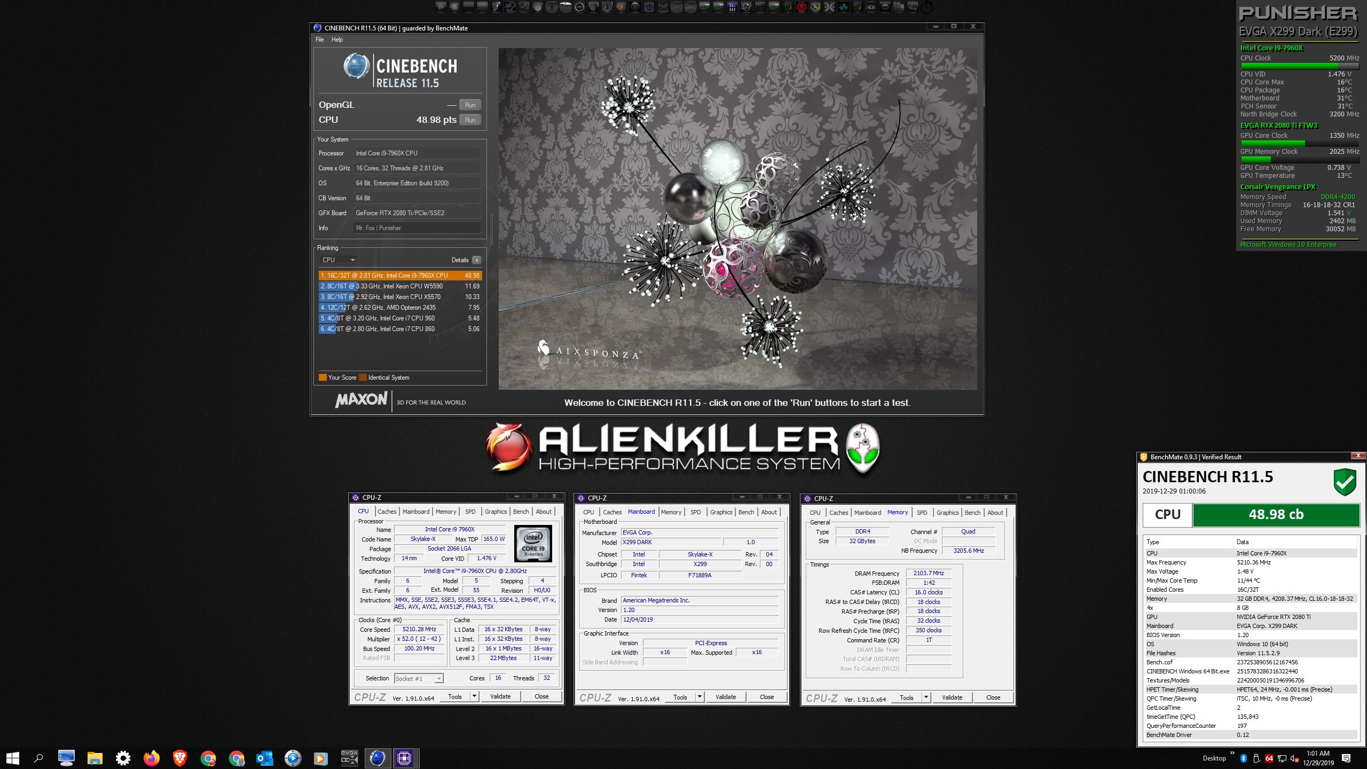Expand the ranking Details arrow button
Screen dimensions: 1367x769
click(476, 260)
